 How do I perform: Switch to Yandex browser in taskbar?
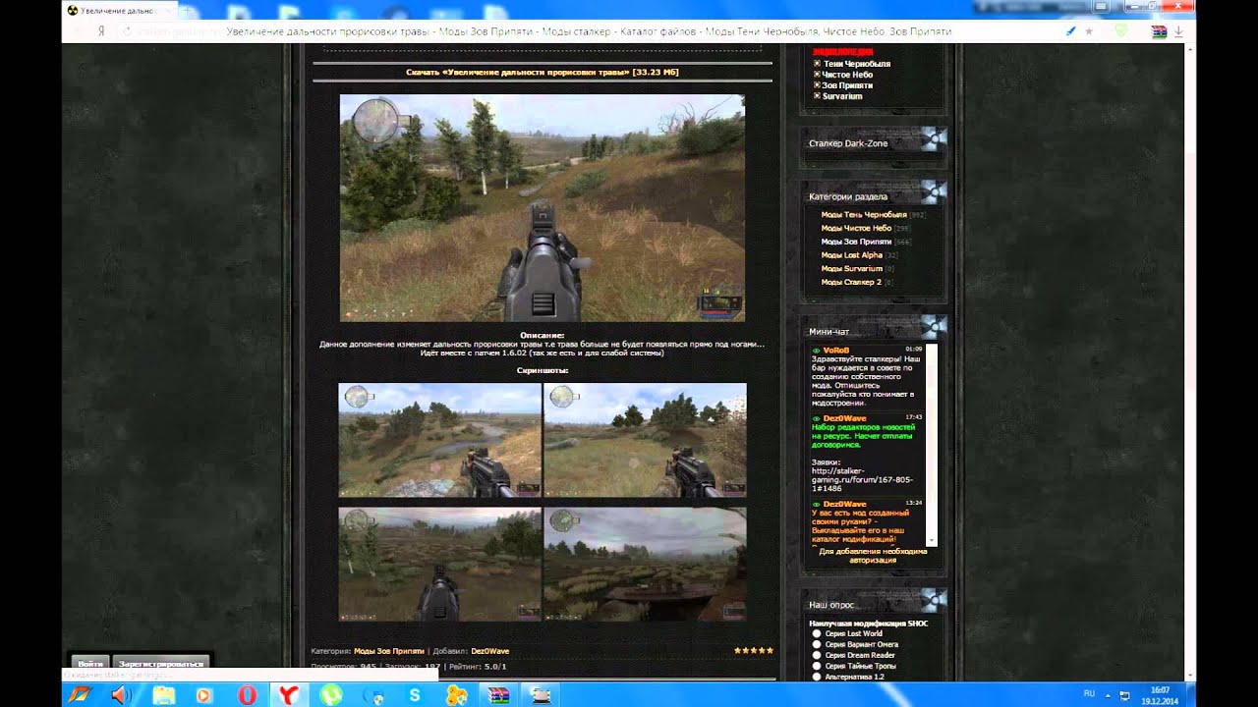(x=290, y=695)
